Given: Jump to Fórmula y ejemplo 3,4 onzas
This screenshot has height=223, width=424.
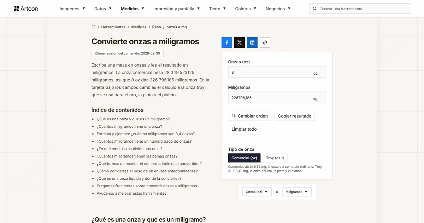Looking at the screenshot, I should click(146, 134).
